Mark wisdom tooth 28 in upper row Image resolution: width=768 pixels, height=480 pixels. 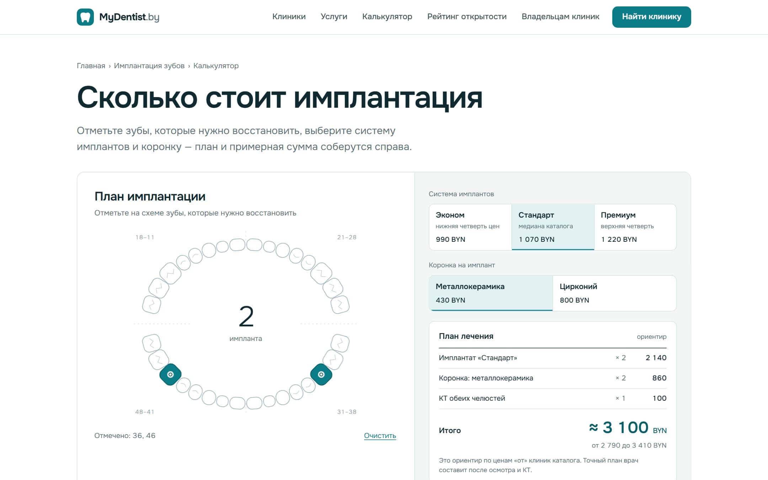coord(340,304)
